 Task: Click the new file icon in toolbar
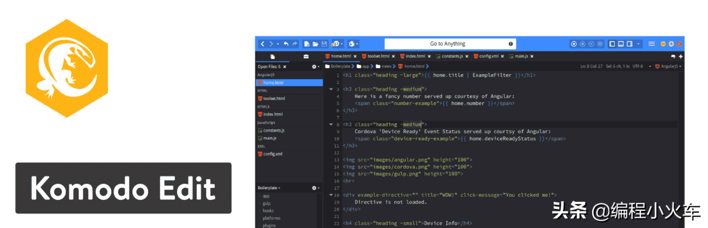click(307, 43)
